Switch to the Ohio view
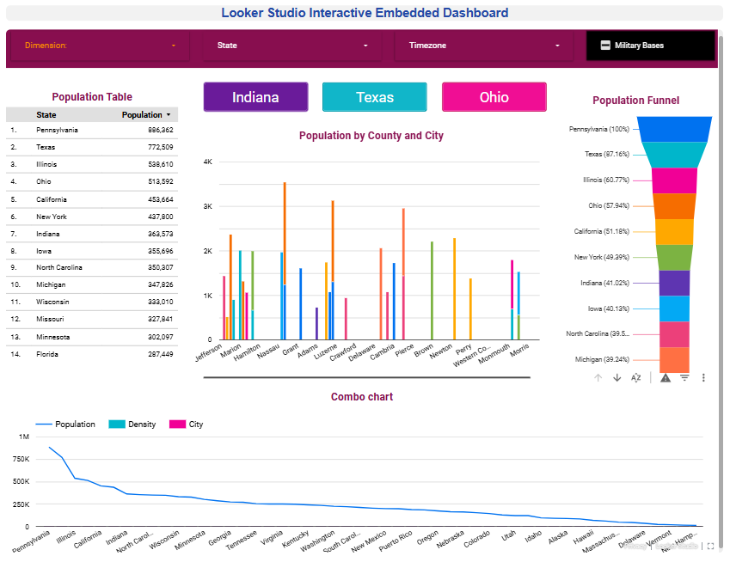Image resolution: width=730 pixels, height=562 pixels. coord(494,97)
